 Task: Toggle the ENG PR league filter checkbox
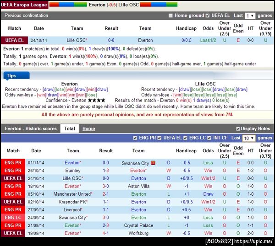(135, 138)
